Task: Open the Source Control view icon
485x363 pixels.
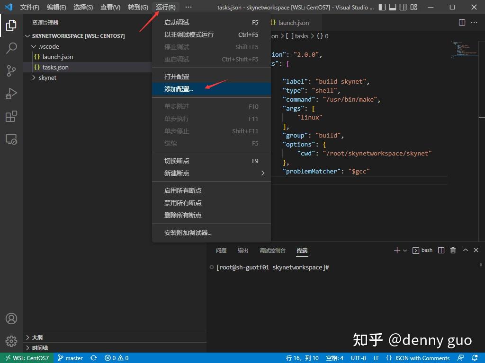Action: (x=11, y=71)
